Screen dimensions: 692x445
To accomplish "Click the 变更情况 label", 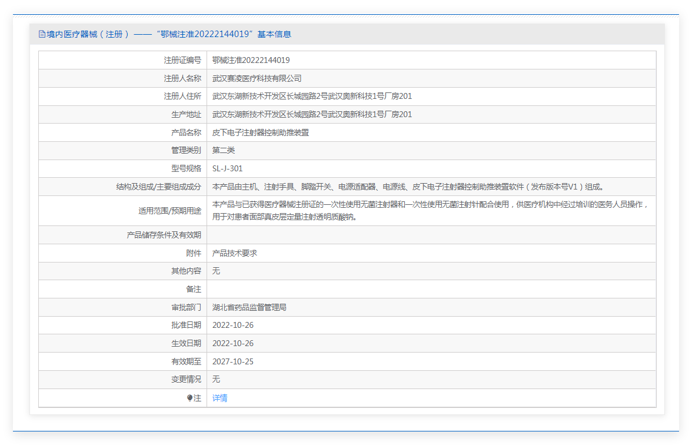I will (x=186, y=380).
